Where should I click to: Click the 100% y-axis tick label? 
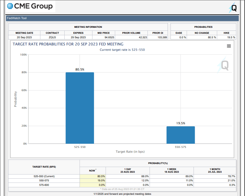point(23,55)
